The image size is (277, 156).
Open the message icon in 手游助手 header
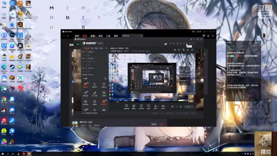(x=204, y=36)
